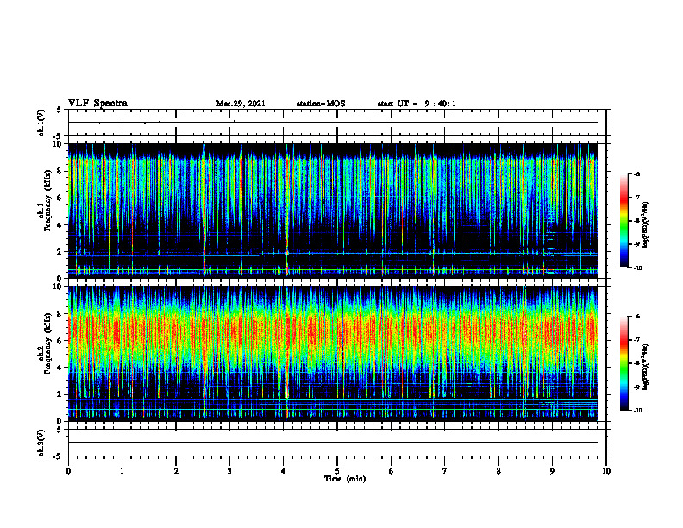Screen dimensions: 683x528
Task: Click time axis tick label "7"
Action: point(445,471)
